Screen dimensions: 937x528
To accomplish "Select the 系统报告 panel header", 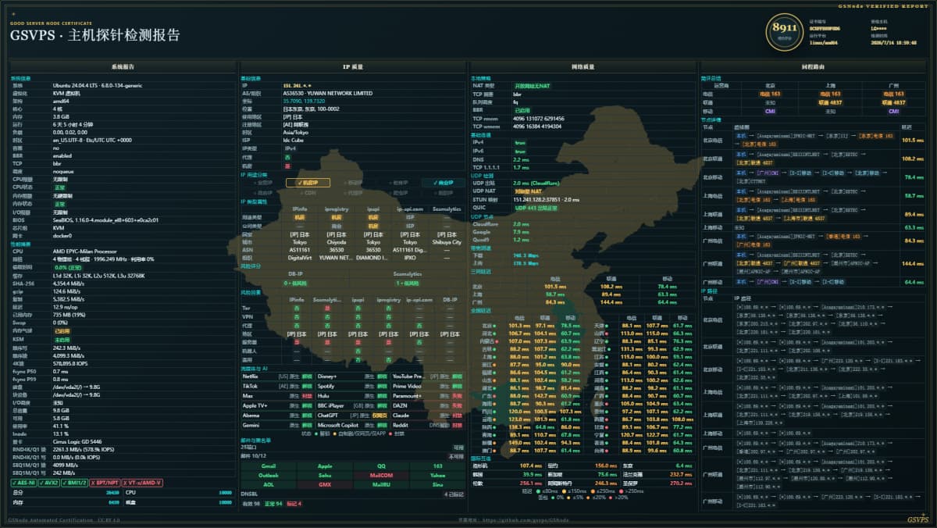I will click(x=123, y=67).
